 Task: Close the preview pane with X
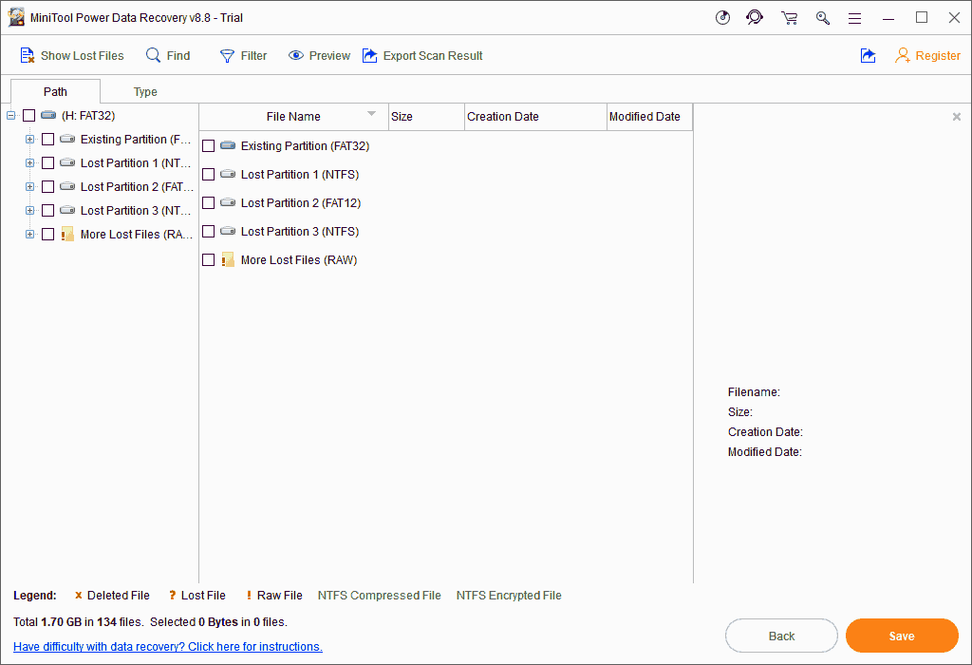point(957,117)
